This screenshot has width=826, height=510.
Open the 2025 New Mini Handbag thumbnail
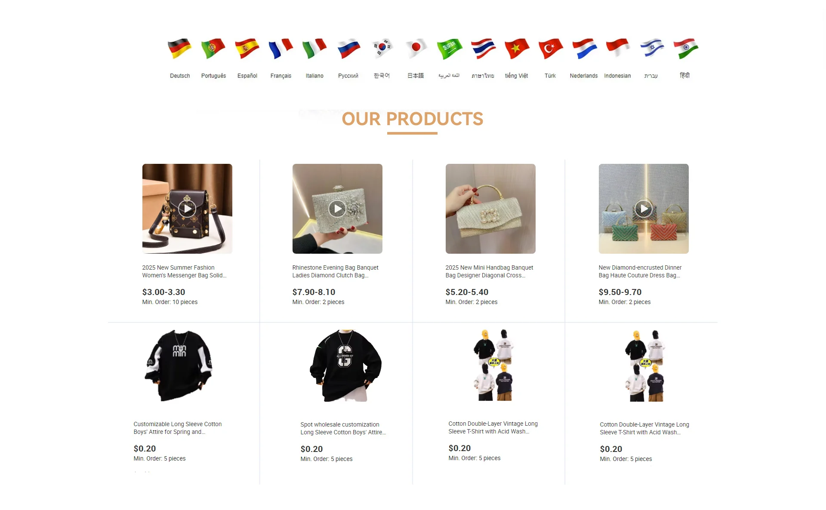pyautogui.click(x=490, y=209)
